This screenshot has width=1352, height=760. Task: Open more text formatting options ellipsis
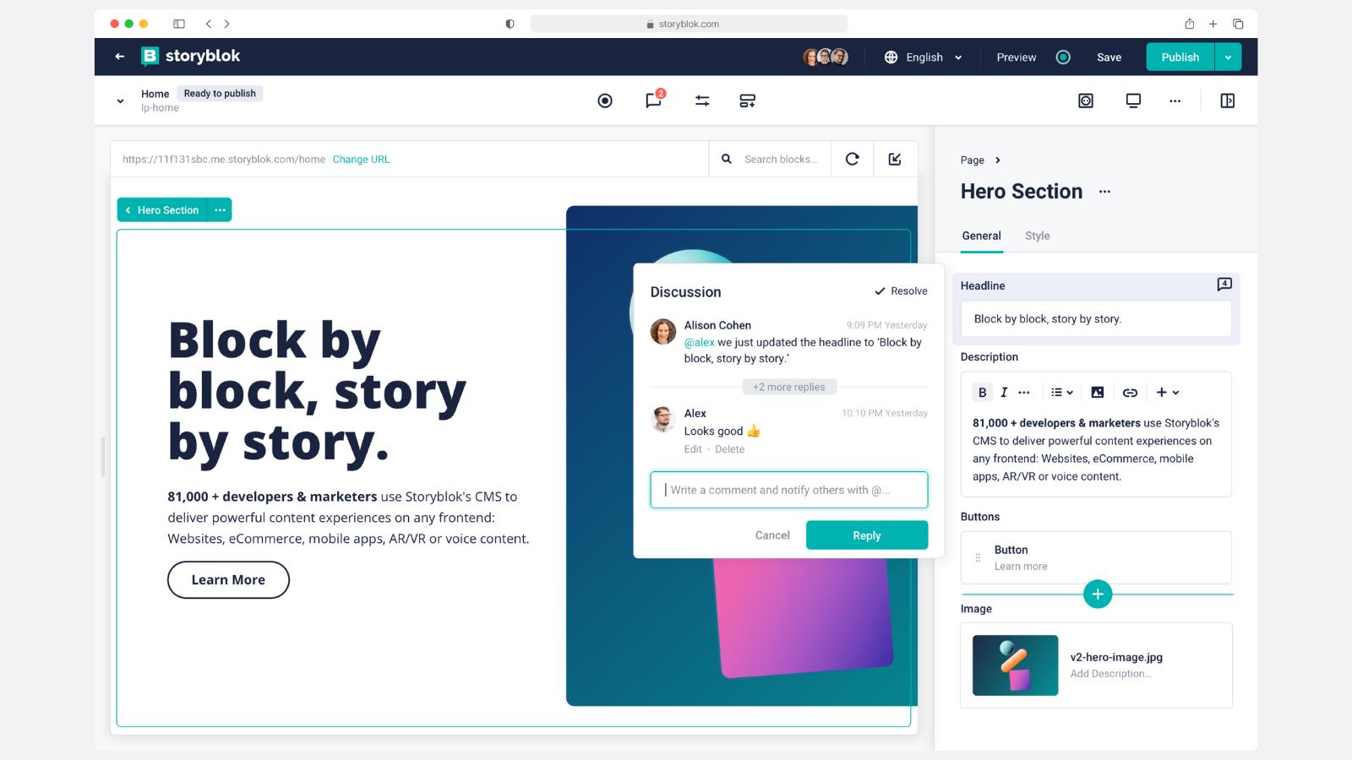point(1024,393)
